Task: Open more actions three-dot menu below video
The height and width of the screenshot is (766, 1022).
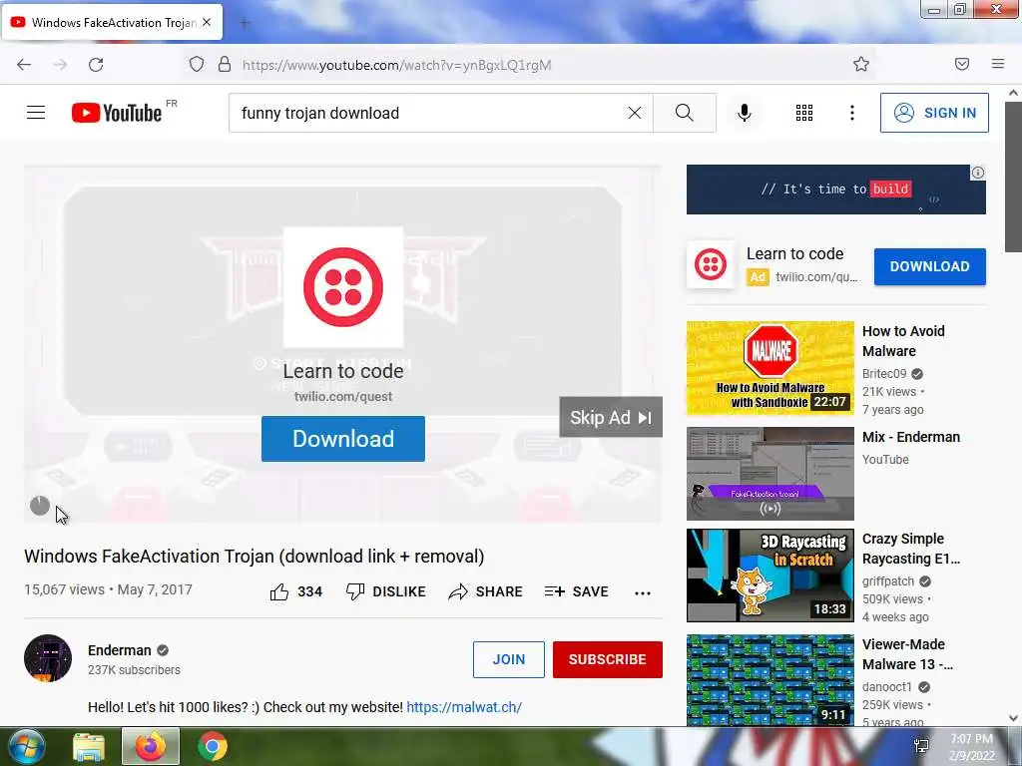Action: tap(643, 592)
